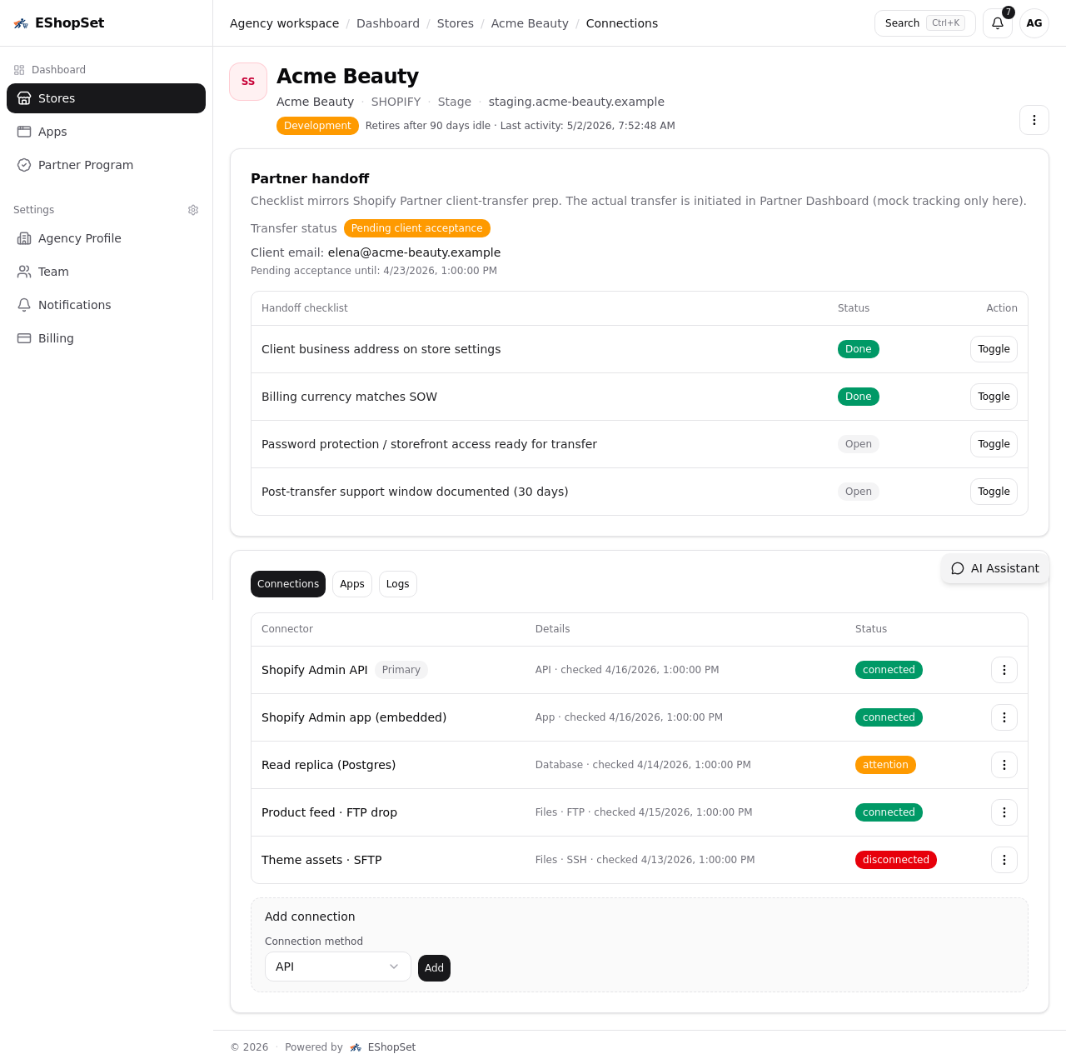Open actions menu for Shopify Admin API

click(x=1004, y=670)
